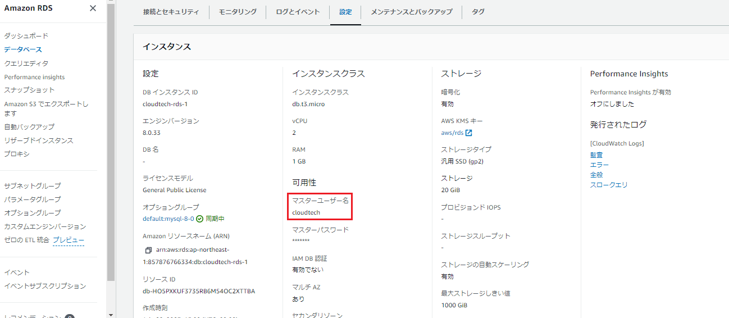Select the 設定 tab
729x318 pixels.
[x=345, y=12]
